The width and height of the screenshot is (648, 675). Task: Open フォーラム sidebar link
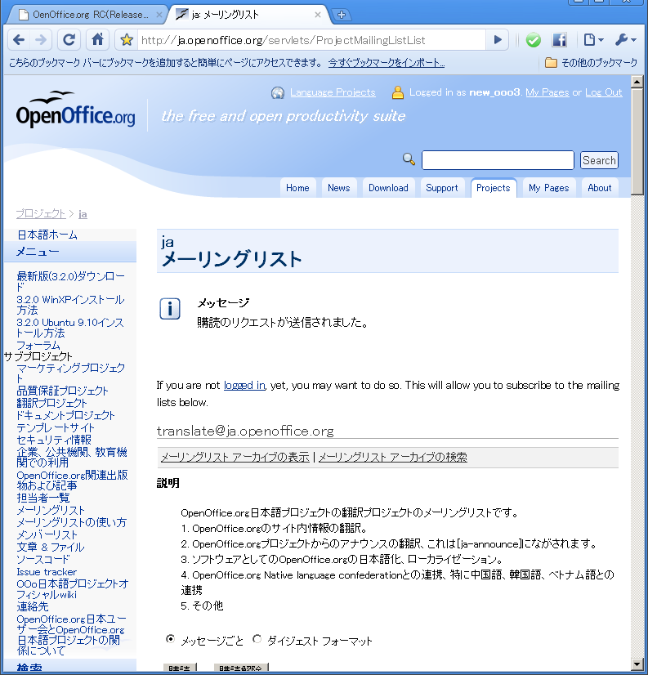(38, 345)
